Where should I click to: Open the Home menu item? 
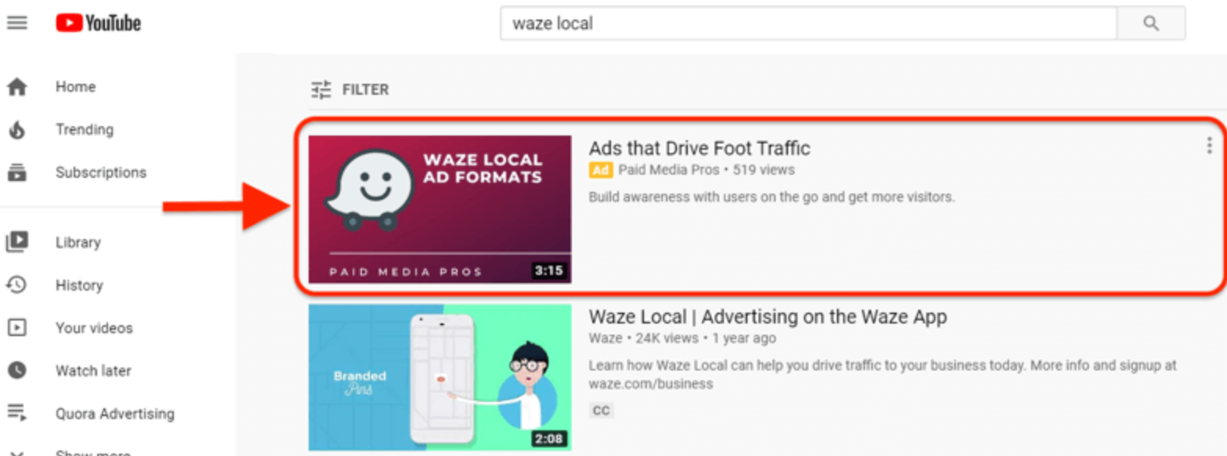coord(75,87)
